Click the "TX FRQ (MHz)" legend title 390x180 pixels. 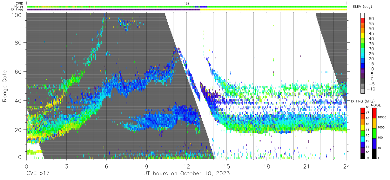(x=363, y=101)
